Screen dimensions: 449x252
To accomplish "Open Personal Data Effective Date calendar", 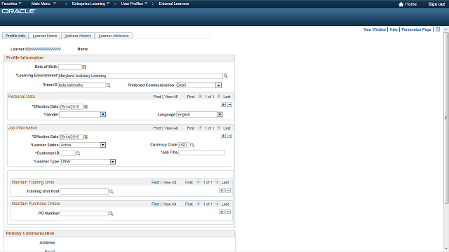I will pos(86,107).
